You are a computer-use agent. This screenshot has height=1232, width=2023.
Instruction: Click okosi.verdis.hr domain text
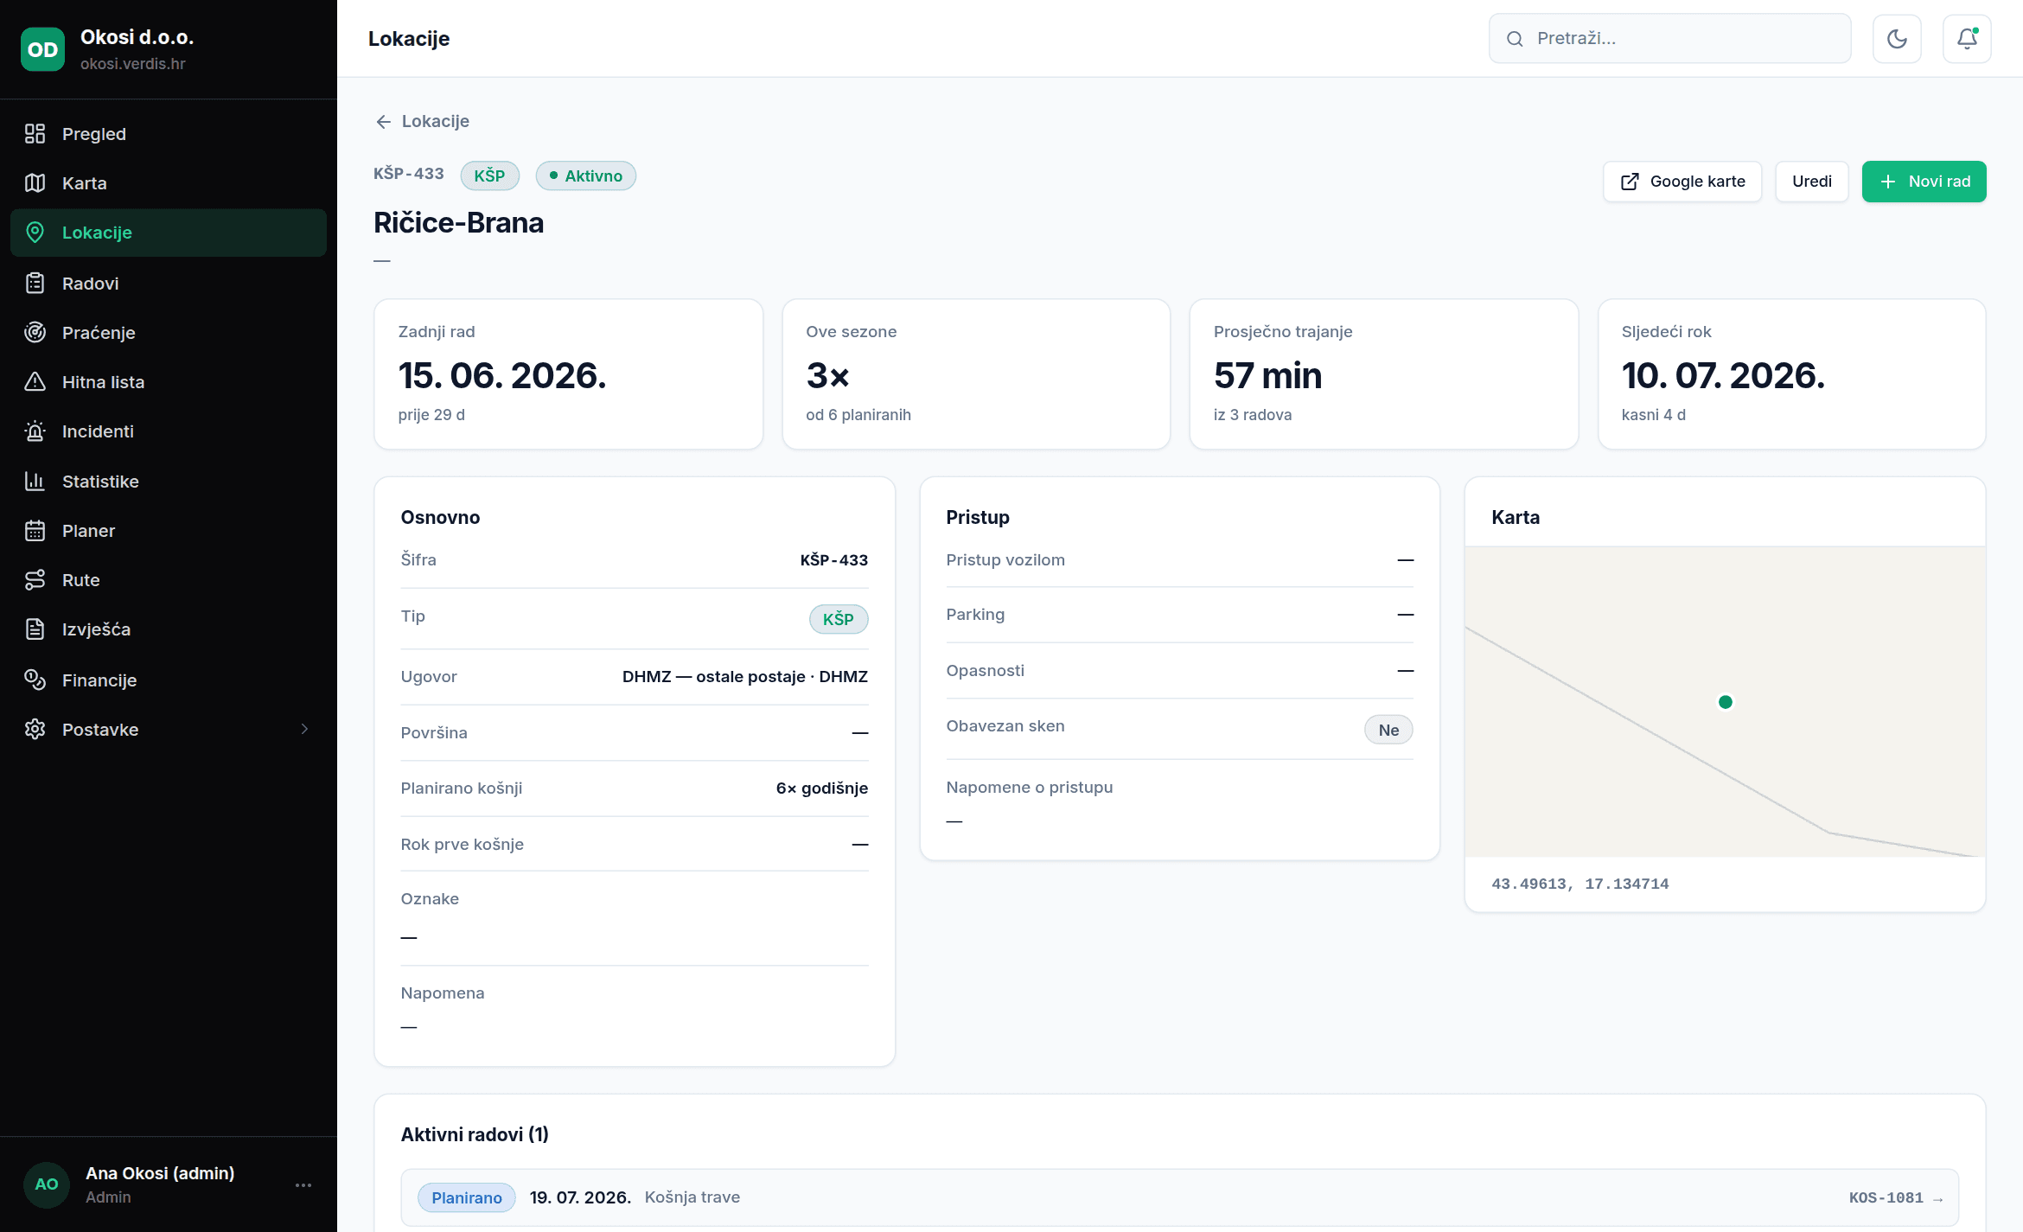[133, 64]
